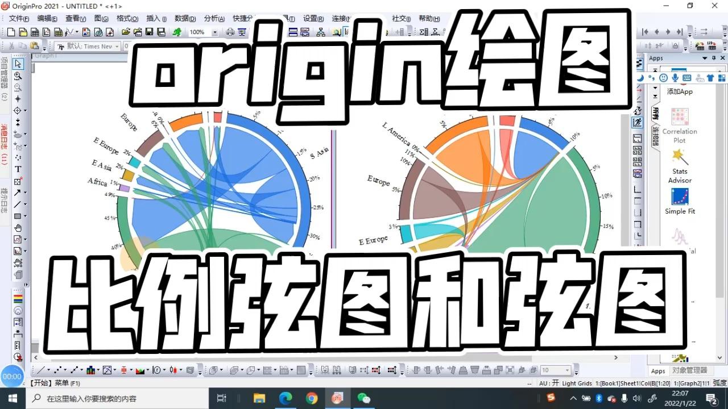728x409 pixels.
Task: Switch to the Apps bottom tab
Action: [x=658, y=371]
